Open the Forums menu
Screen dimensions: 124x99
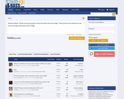pos(18,10)
